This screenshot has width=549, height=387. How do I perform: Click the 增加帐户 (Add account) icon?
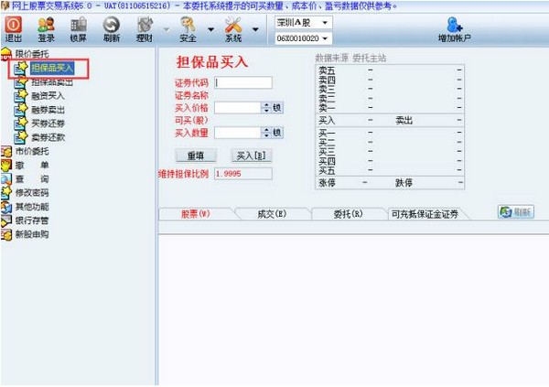click(453, 30)
